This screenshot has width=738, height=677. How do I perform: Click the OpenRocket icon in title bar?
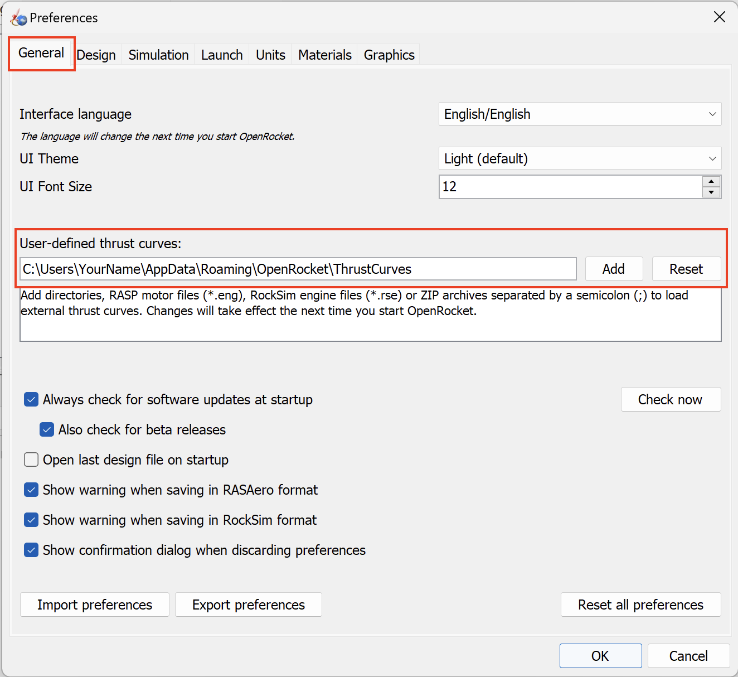click(x=18, y=18)
